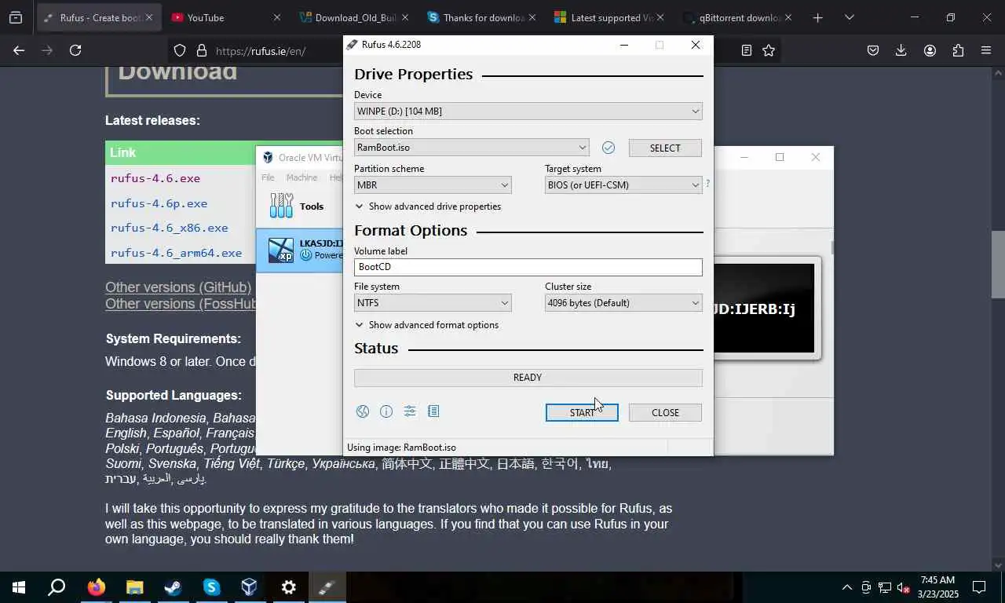The height and width of the screenshot is (603, 1005).
Task: Click the Firefox back arrow
Action: point(19,50)
